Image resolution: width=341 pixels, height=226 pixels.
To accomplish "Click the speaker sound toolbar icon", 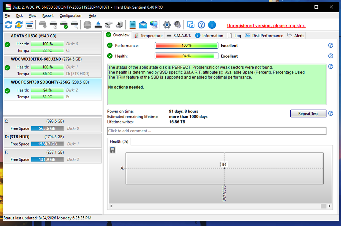I will [x=177, y=25].
